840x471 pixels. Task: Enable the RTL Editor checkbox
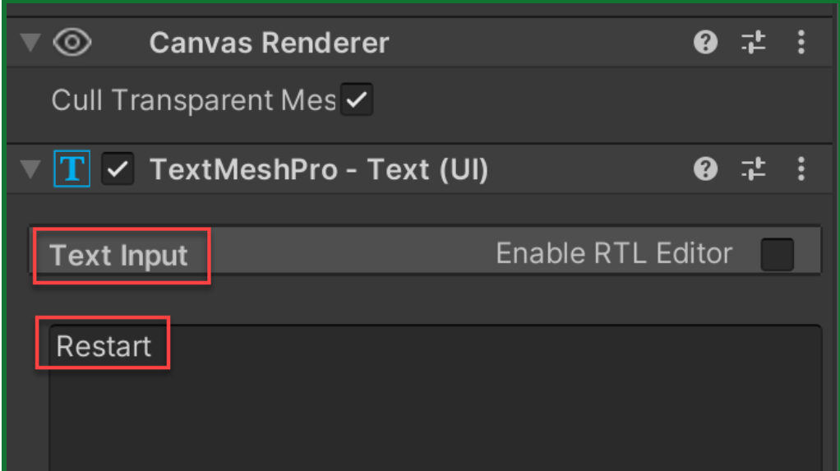(777, 254)
